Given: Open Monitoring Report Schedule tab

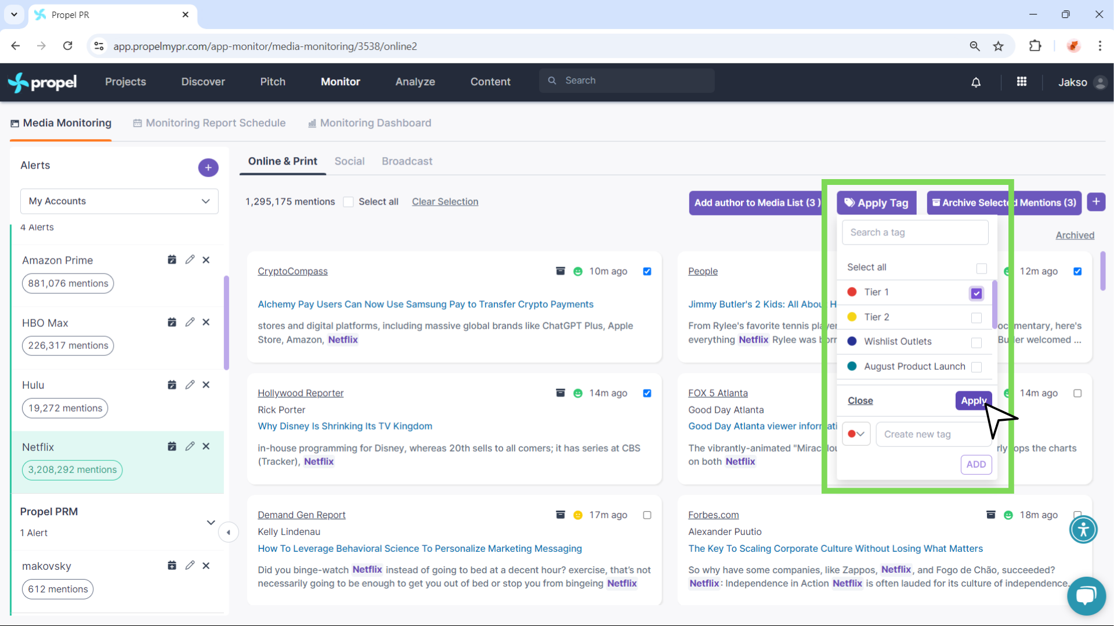Looking at the screenshot, I should (x=209, y=123).
